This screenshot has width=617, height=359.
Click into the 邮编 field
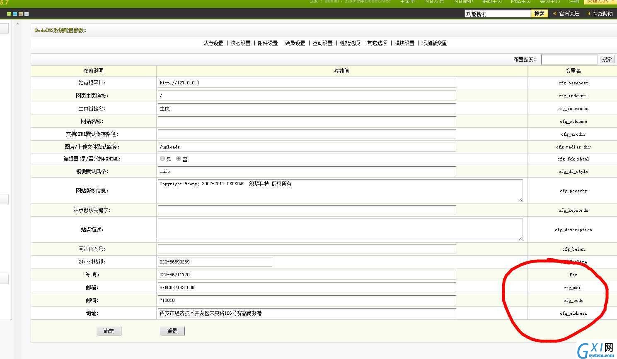[307, 300]
